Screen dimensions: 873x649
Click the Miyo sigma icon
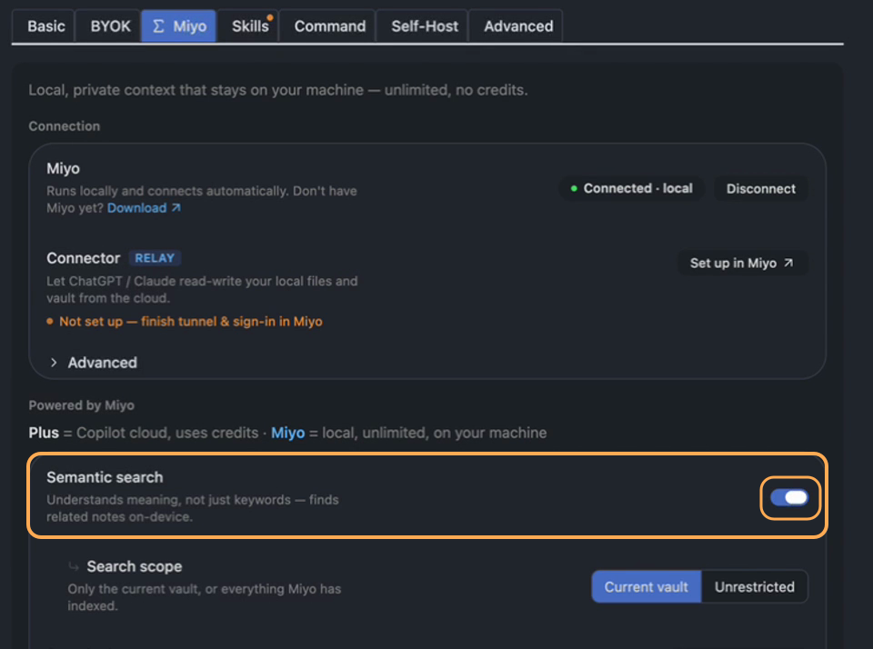[158, 26]
